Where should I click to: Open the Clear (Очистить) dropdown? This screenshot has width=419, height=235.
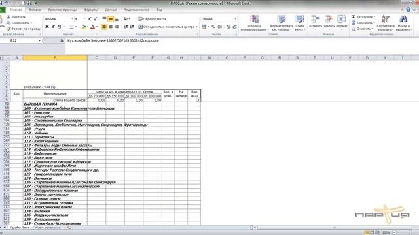(362, 29)
